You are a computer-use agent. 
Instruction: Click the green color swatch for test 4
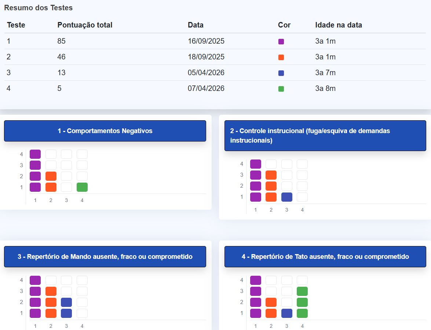click(x=281, y=89)
